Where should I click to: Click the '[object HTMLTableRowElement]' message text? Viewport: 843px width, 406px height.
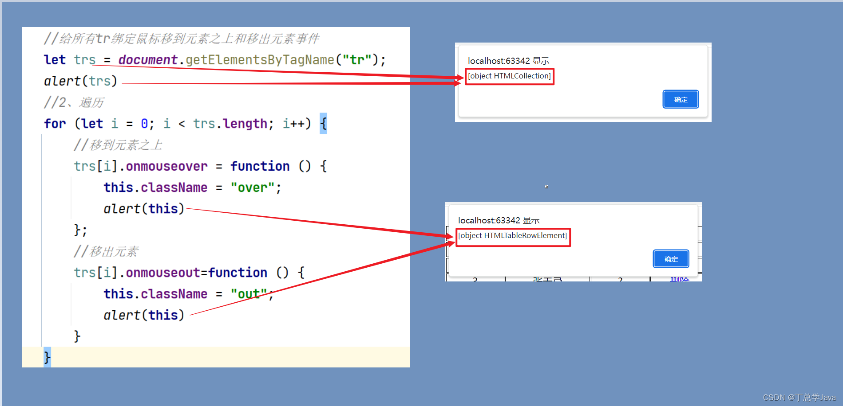click(513, 235)
